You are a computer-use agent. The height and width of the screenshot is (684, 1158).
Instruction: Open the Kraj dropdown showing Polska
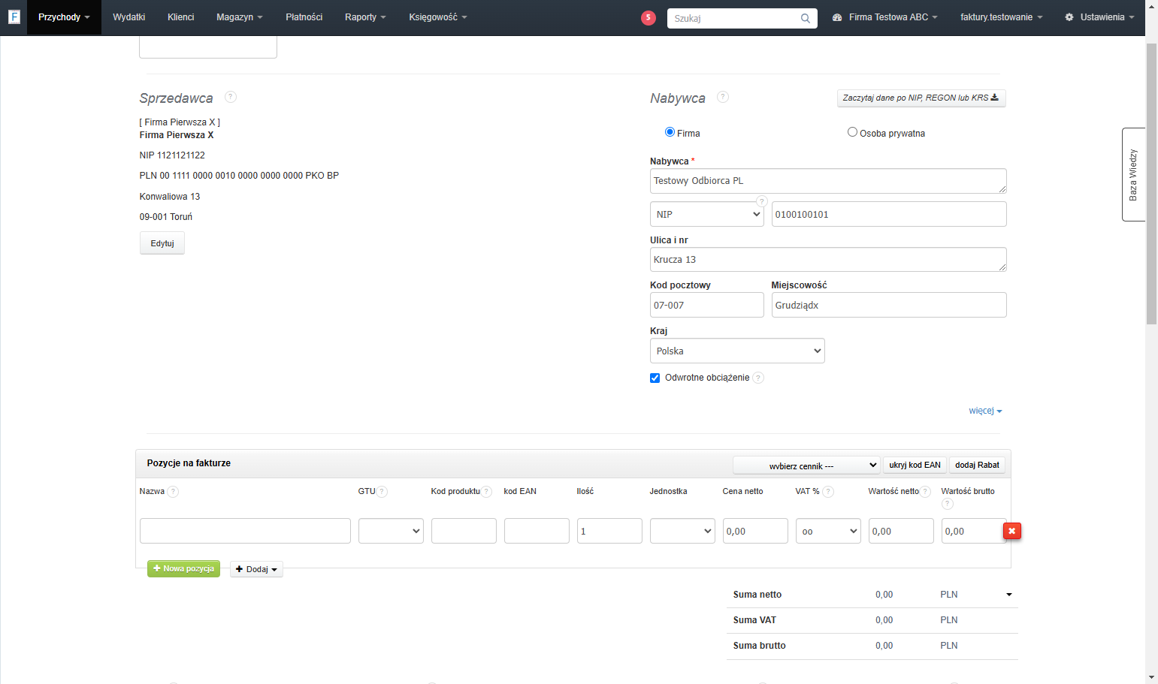[x=737, y=351]
